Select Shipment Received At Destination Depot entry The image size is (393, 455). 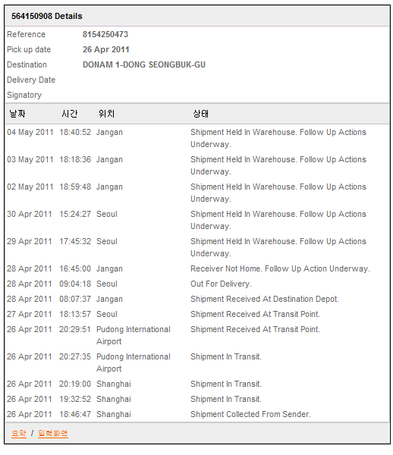coord(265,299)
